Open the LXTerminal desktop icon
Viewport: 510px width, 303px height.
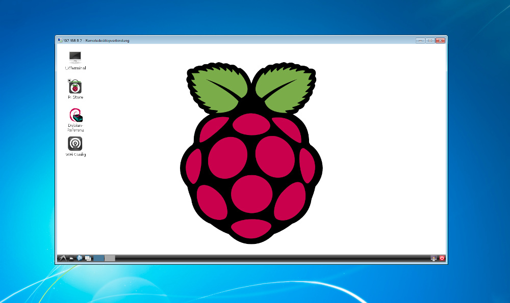75,58
